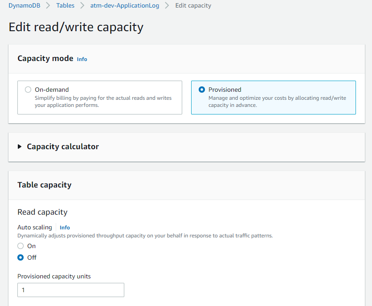Click the Edit capacity breadcrumb text

click(193, 6)
